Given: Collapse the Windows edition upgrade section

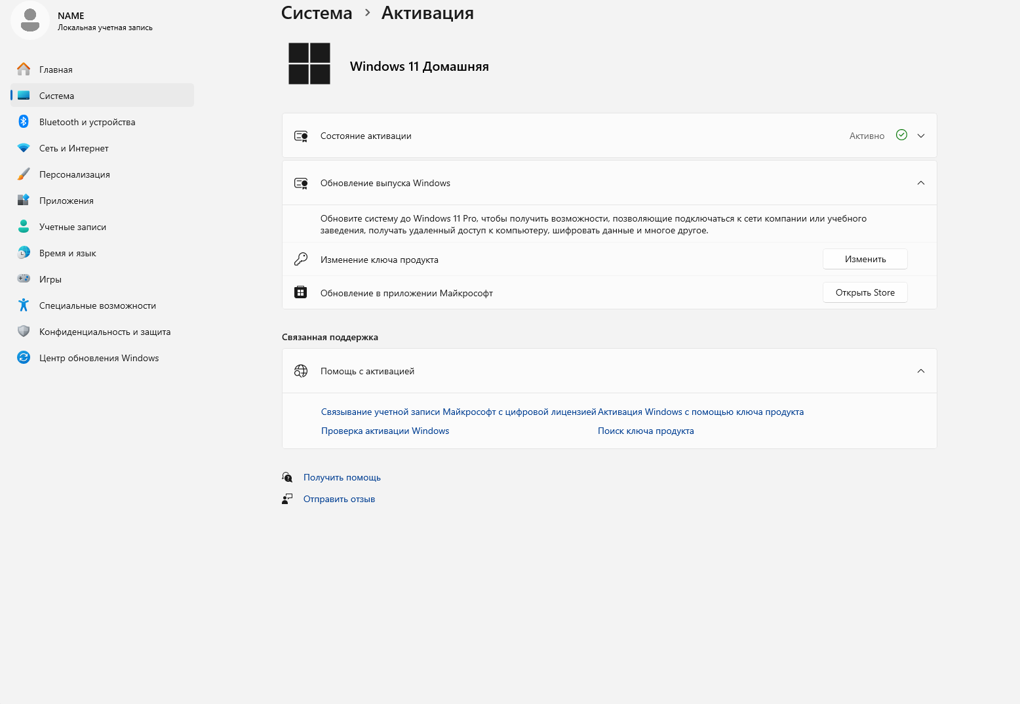Looking at the screenshot, I should point(920,183).
